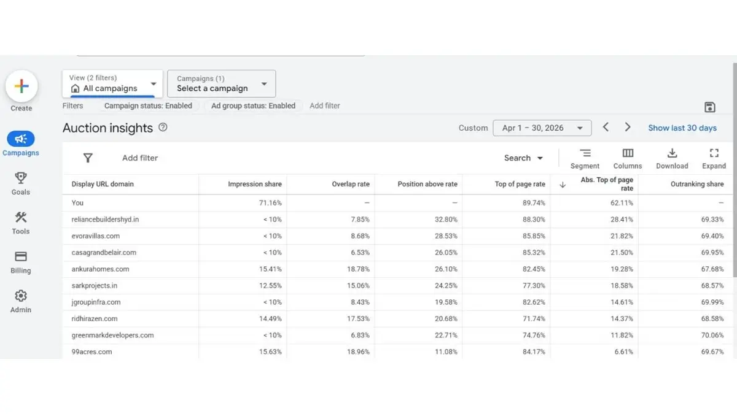
Task: Open Columns settings
Action: coord(628,158)
